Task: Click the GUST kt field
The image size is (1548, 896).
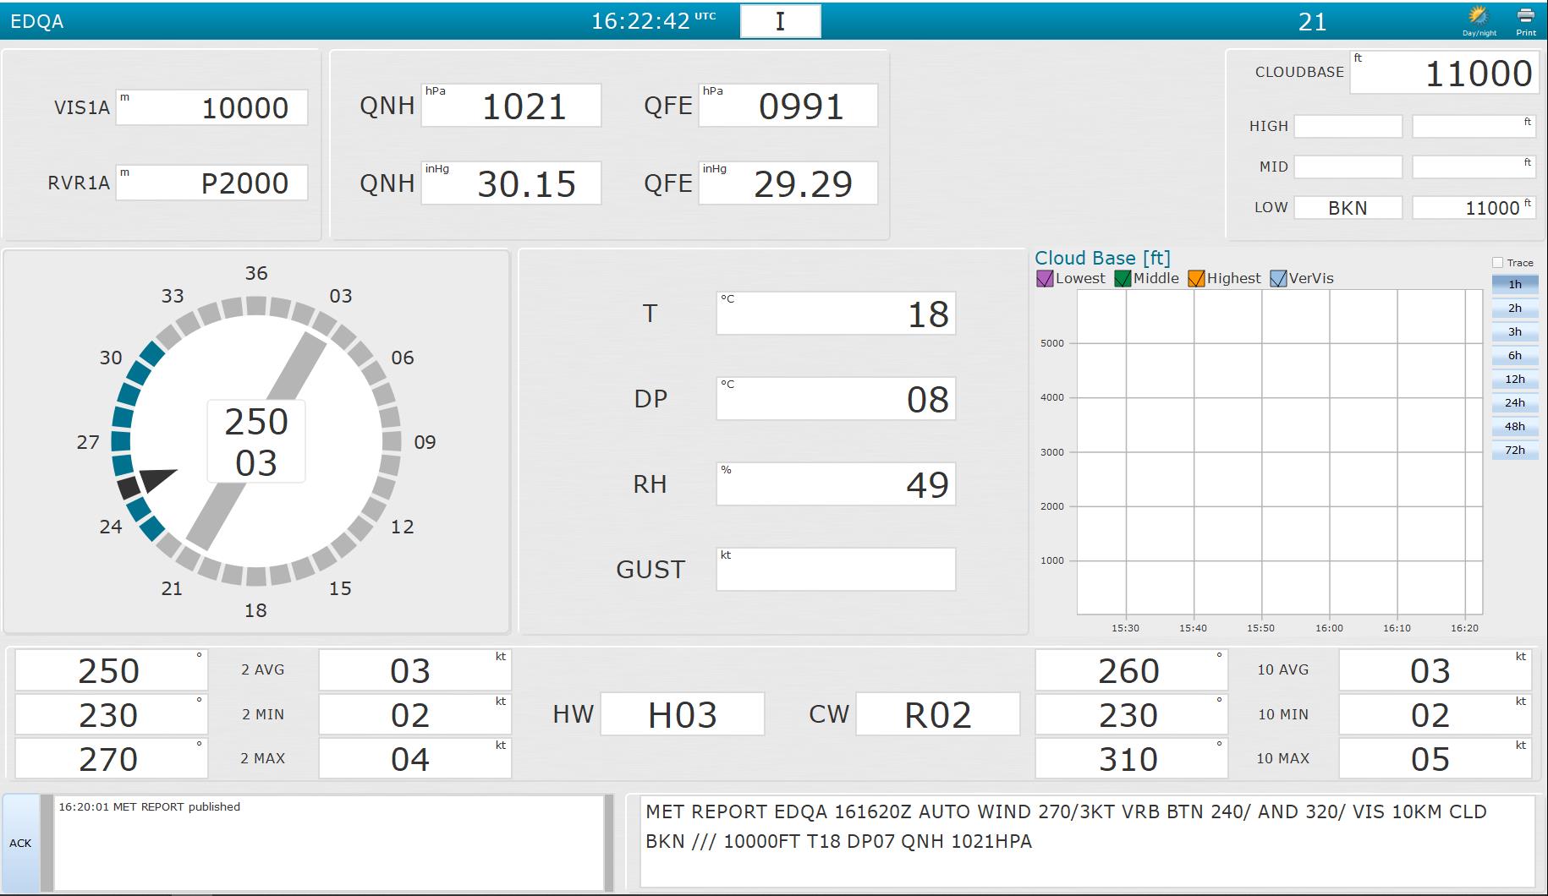Action: coord(836,569)
